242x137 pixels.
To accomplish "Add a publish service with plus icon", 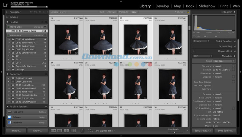I will click(46, 106).
